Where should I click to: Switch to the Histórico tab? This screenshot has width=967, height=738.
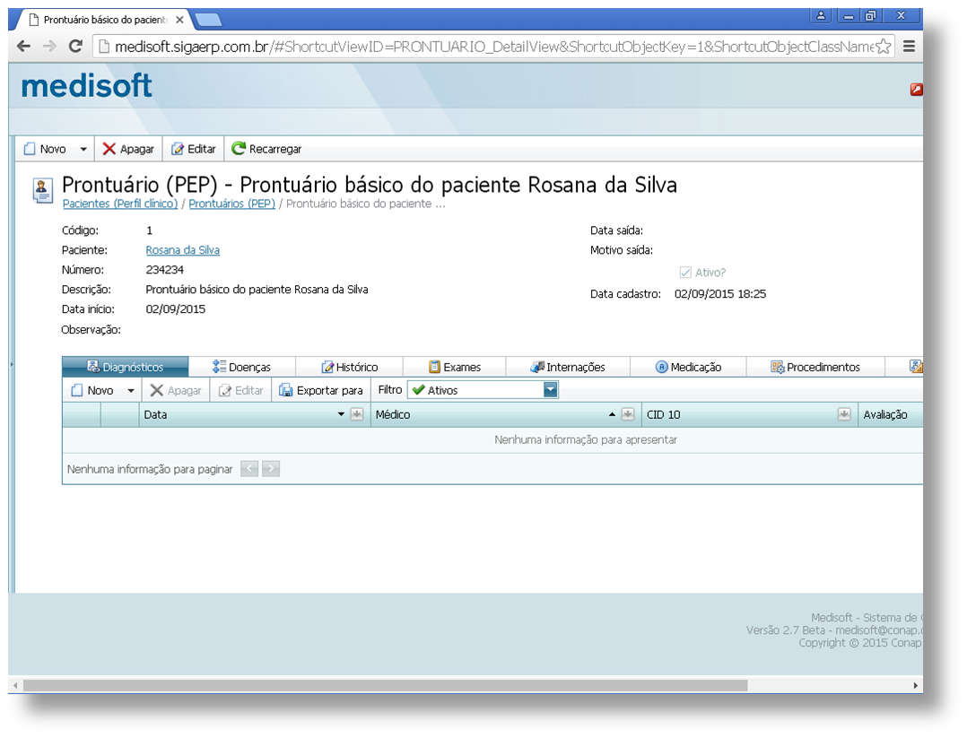pos(350,367)
